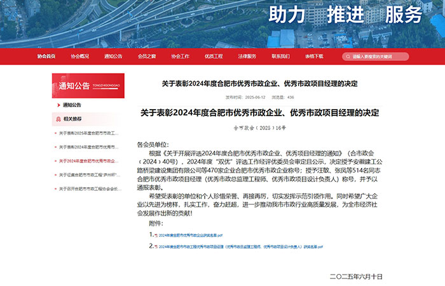Click the 相关推荐 sidebar heading
445x286 pixels.
coord(72,119)
